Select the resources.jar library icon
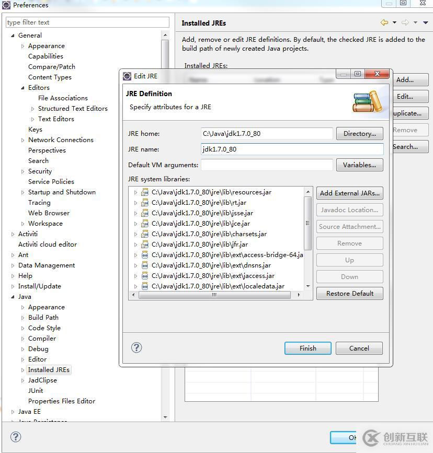Screen dimensions: 433x453 tap(145, 192)
